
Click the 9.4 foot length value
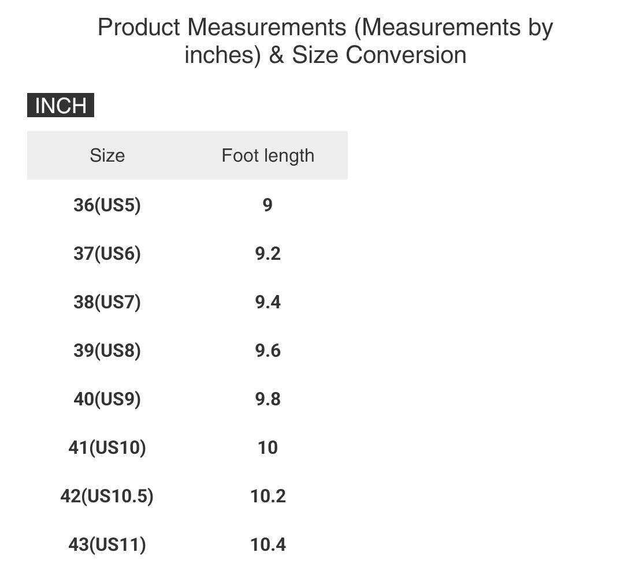268,302
